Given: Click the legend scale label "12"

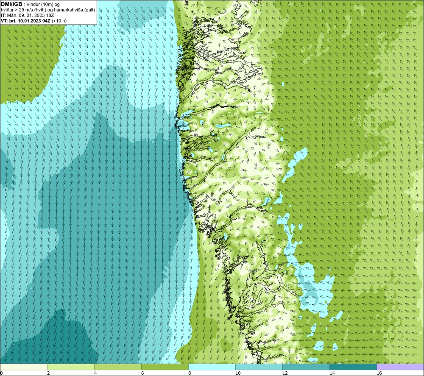Looking at the screenshot, I should click(x=285, y=373).
